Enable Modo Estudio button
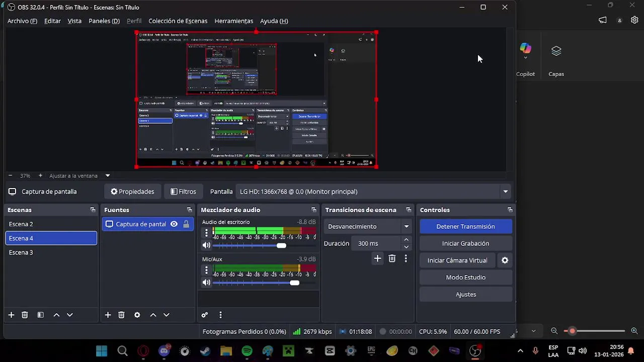This screenshot has height=362, width=644. 466,278
